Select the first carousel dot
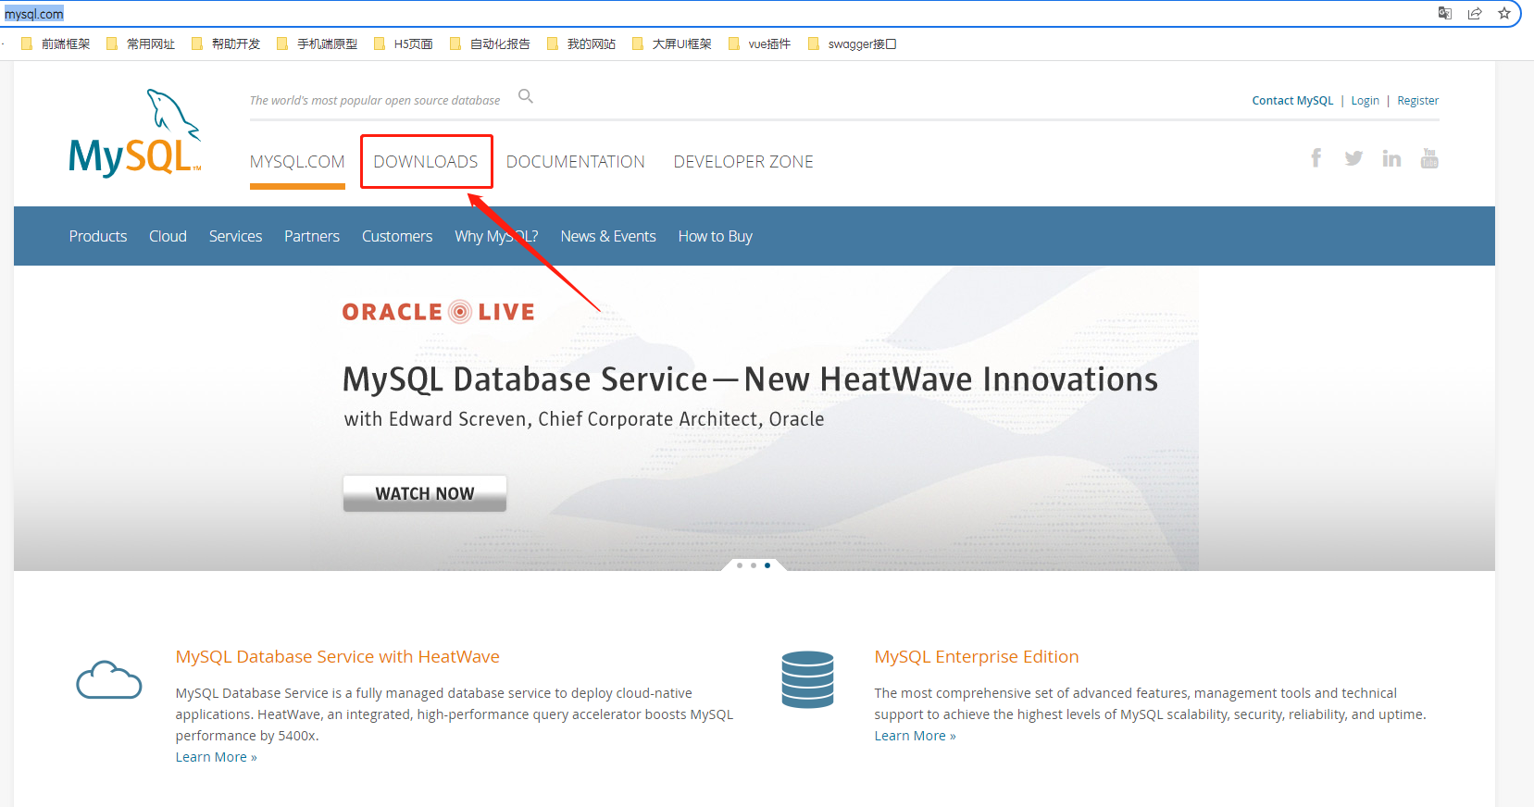 click(x=740, y=565)
